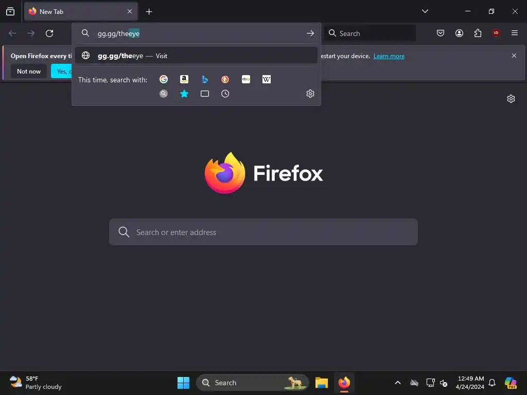Select the gray magnifier search engine icon
The image size is (527, 395).
tap(164, 94)
